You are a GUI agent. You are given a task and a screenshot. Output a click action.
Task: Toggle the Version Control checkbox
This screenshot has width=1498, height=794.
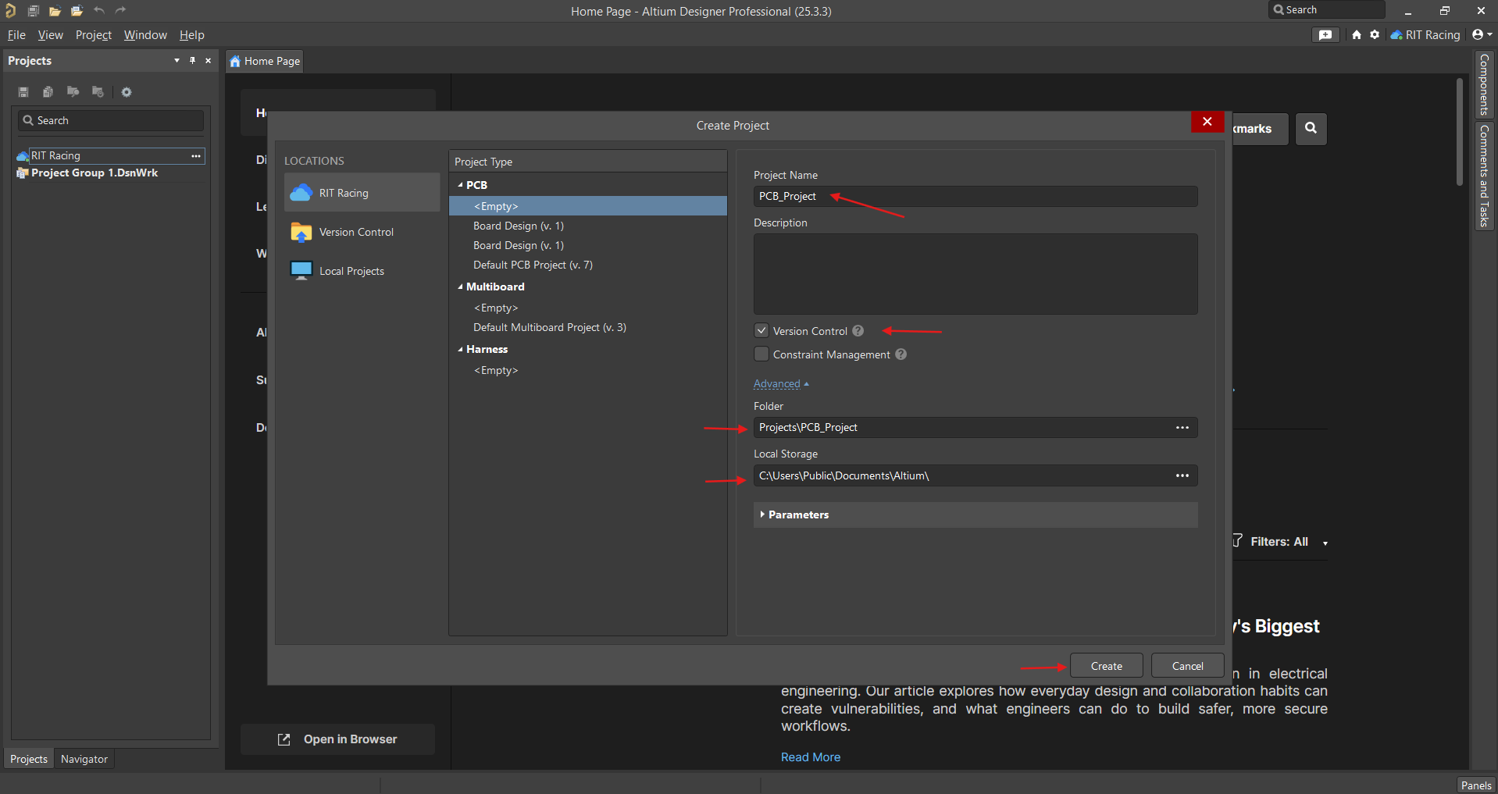(761, 330)
